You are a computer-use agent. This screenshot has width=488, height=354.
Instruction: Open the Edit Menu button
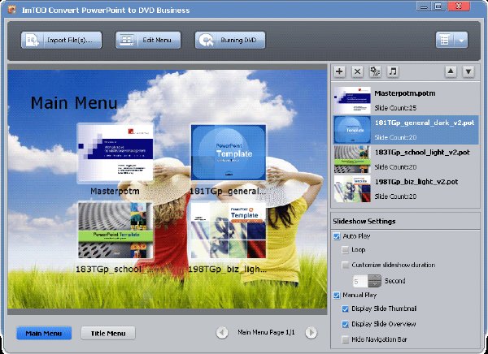tap(148, 40)
